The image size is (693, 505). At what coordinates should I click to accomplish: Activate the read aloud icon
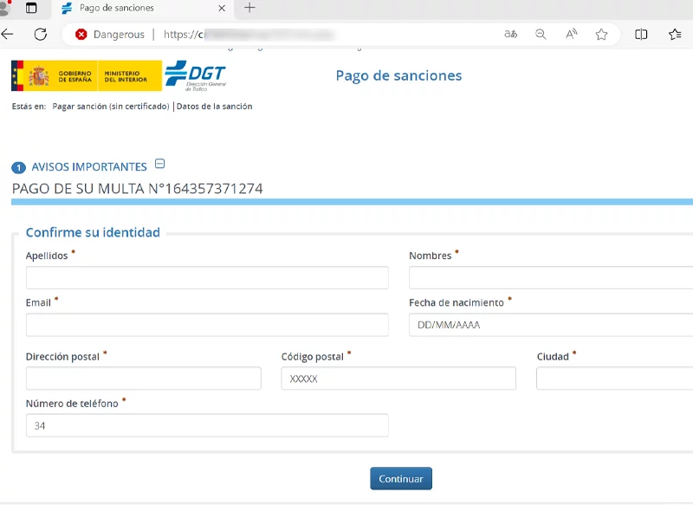[x=571, y=35]
